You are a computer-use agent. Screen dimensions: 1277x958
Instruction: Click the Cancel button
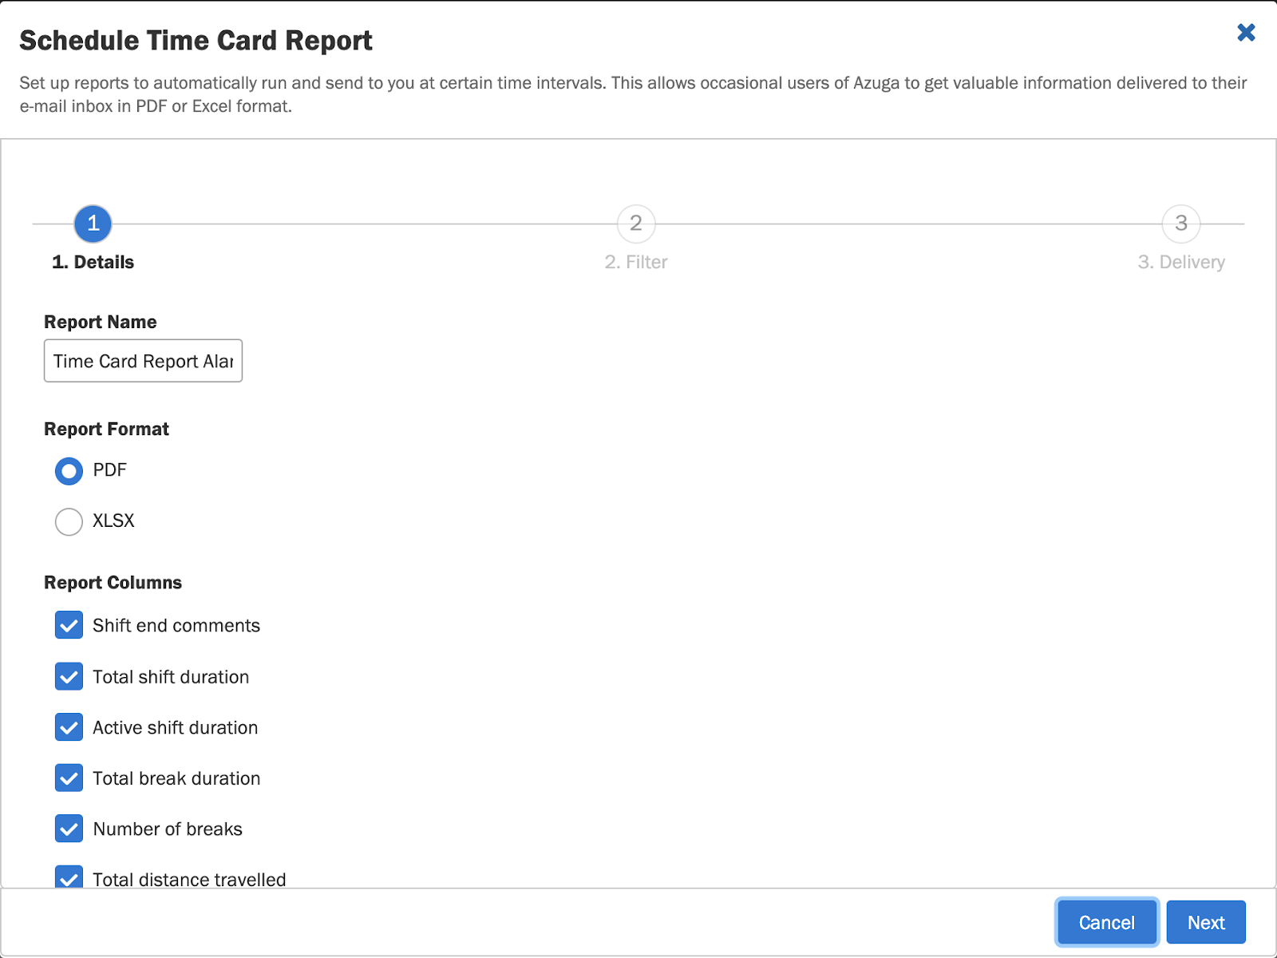click(x=1107, y=922)
